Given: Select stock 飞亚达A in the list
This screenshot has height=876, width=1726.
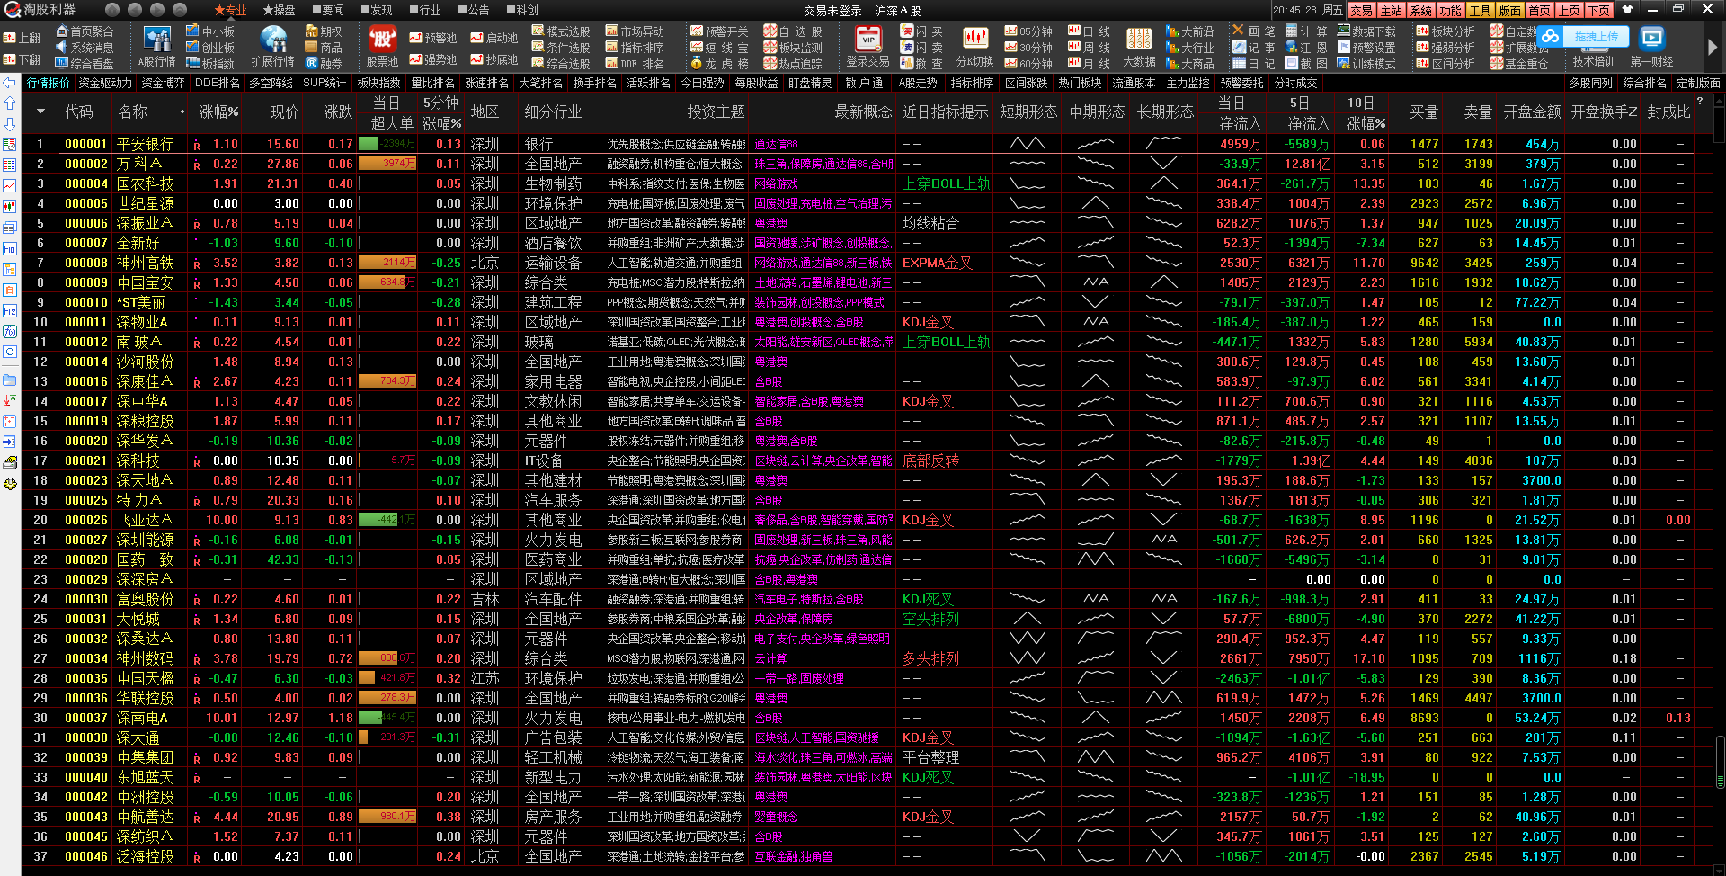Looking at the screenshot, I should point(145,520).
